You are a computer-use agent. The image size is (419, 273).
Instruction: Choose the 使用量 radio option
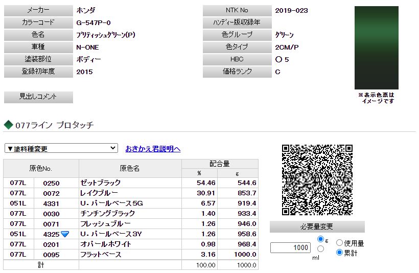pyautogui.click(x=339, y=243)
